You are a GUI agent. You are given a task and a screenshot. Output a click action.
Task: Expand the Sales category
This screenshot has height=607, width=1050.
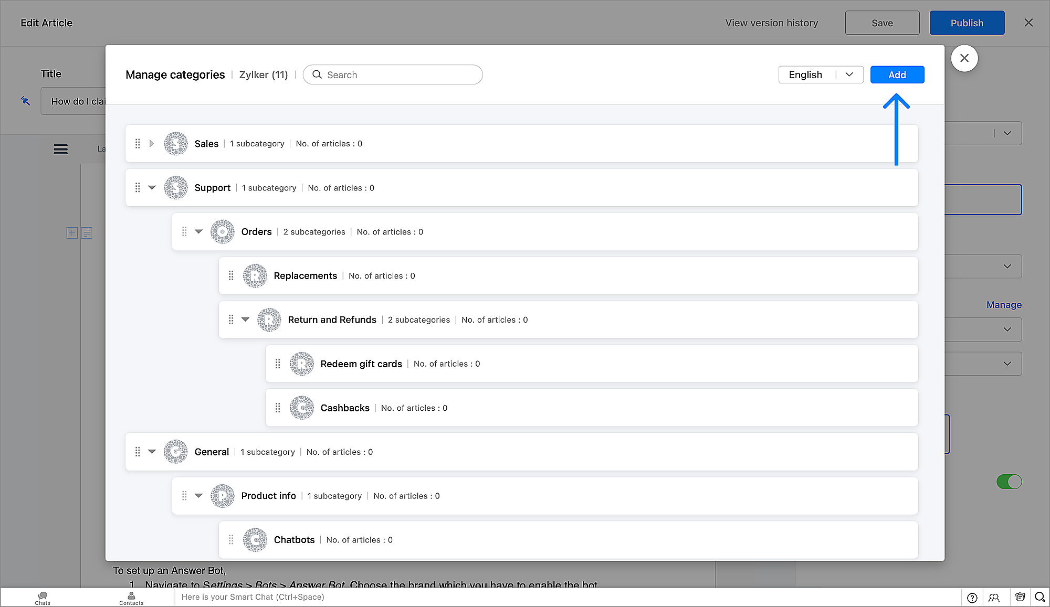[x=152, y=143]
